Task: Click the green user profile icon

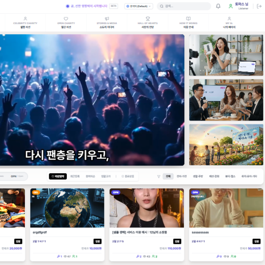Action: point(230,6)
